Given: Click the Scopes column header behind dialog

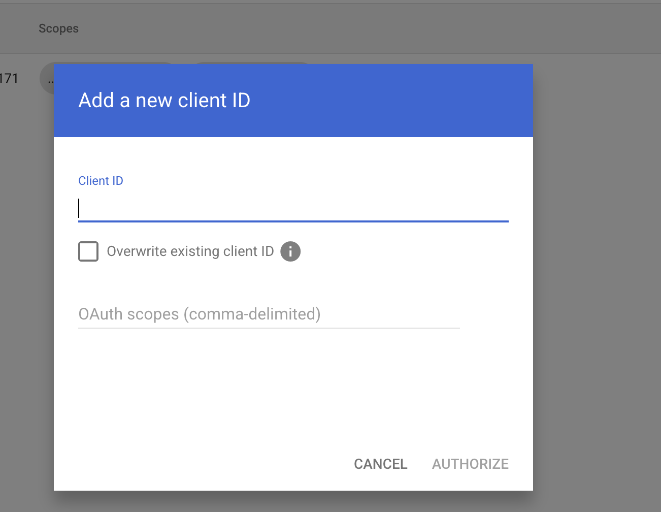Looking at the screenshot, I should [59, 28].
